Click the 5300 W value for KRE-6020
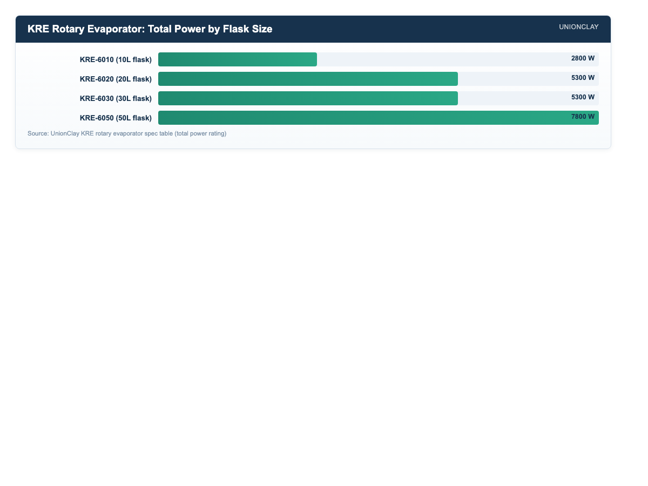The width and height of the screenshot is (648, 486). (x=583, y=78)
